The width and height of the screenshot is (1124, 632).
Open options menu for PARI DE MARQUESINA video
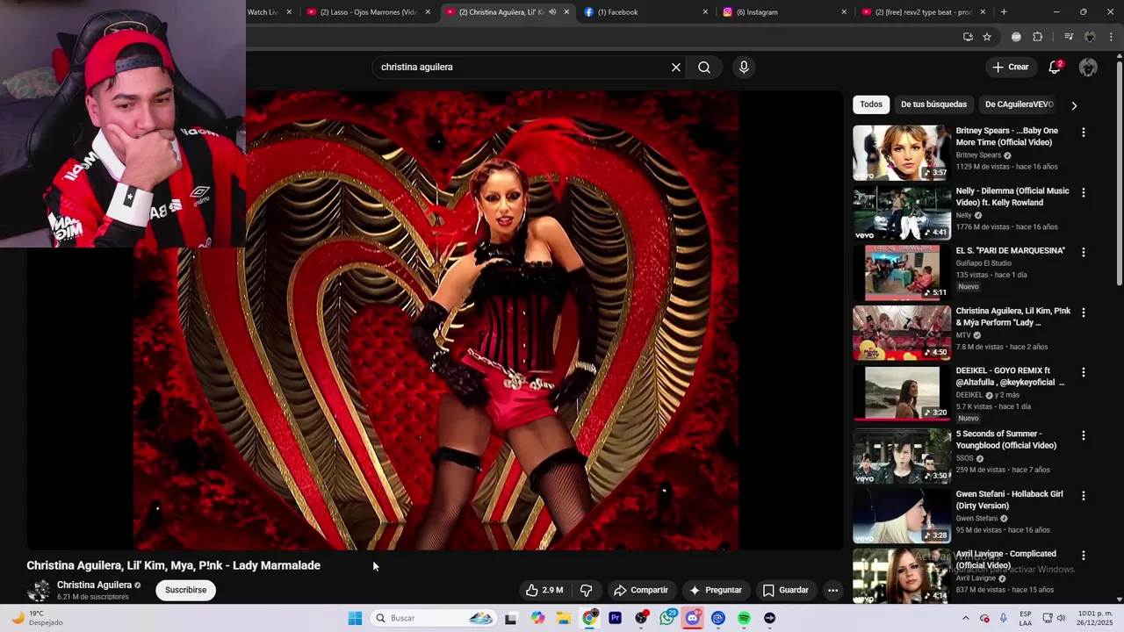coord(1083,252)
